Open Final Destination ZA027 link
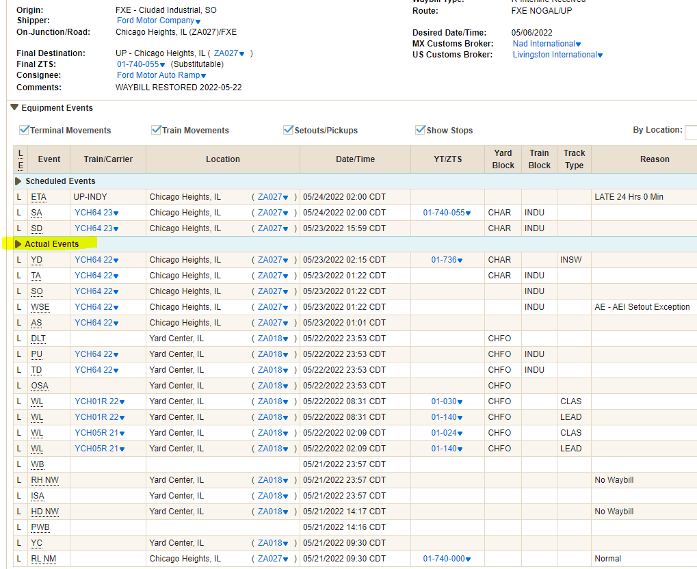Image resolution: width=697 pixels, height=569 pixels. click(x=229, y=53)
